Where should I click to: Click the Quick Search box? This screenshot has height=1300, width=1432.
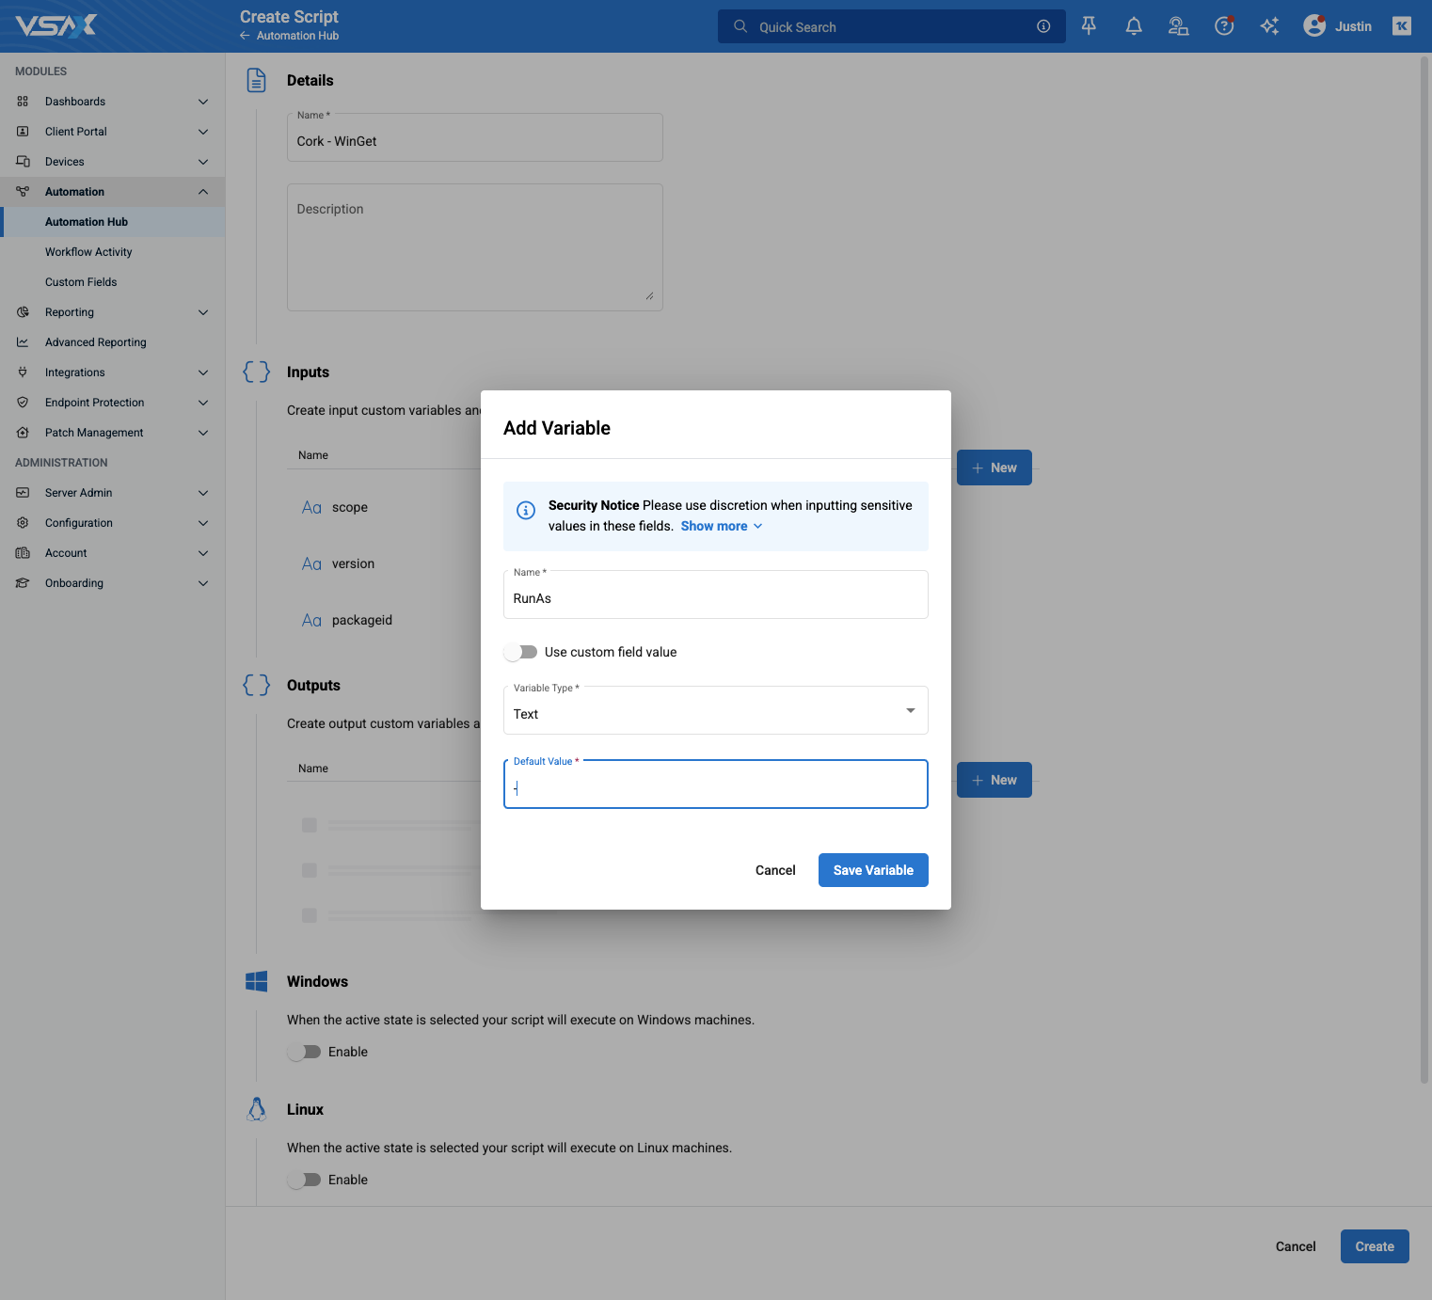click(x=892, y=26)
